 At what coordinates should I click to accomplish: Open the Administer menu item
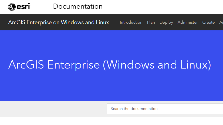coord(188,22)
